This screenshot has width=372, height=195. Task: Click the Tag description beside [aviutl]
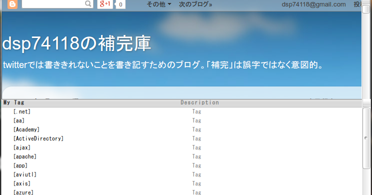tap(197, 174)
